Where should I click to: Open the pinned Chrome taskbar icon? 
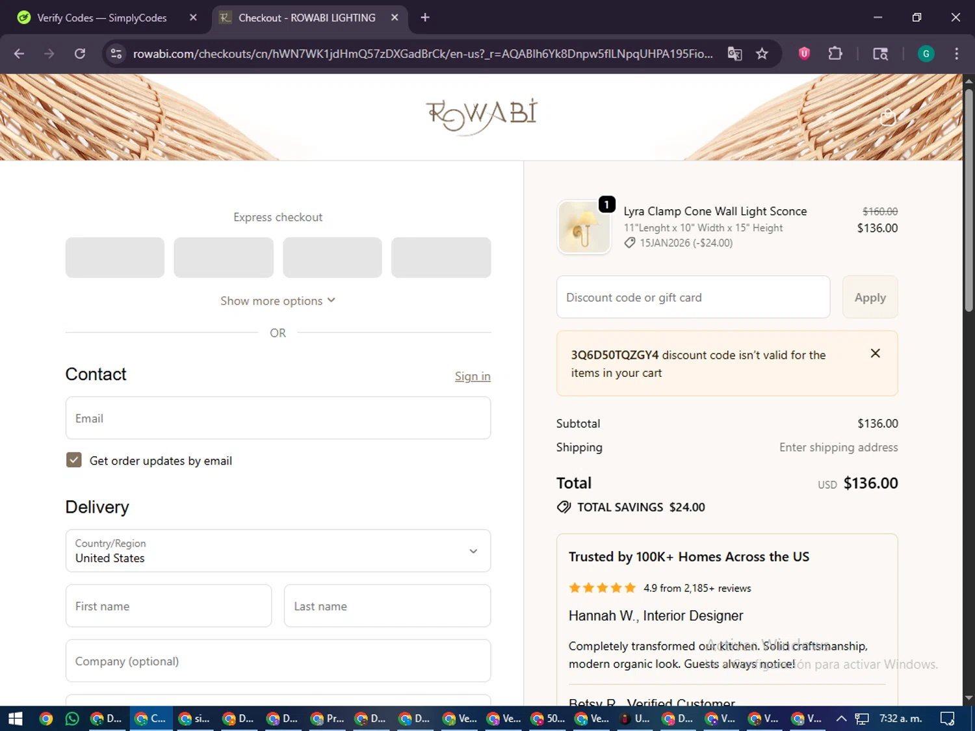[45, 719]
